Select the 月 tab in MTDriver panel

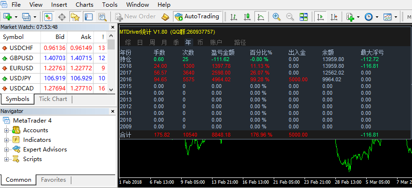pyautogui.click(x=164, y=42)
